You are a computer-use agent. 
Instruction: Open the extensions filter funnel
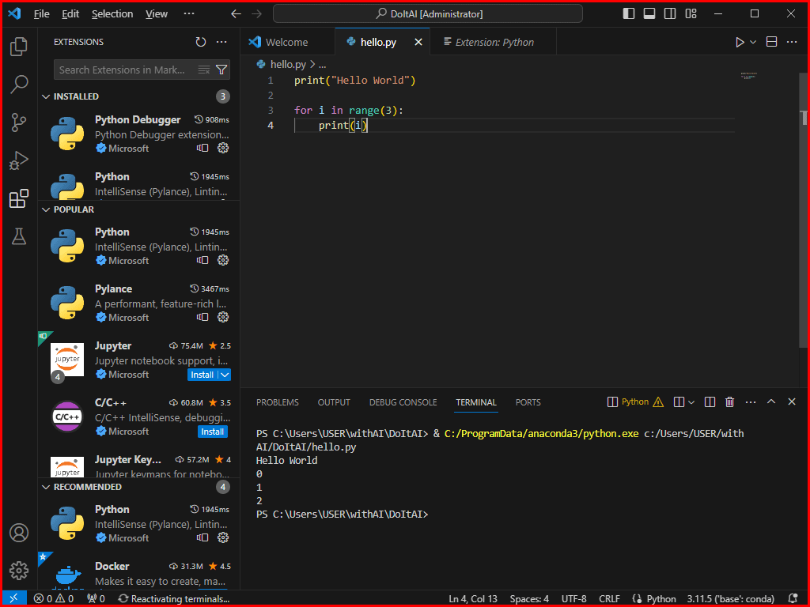coord(221,70)
